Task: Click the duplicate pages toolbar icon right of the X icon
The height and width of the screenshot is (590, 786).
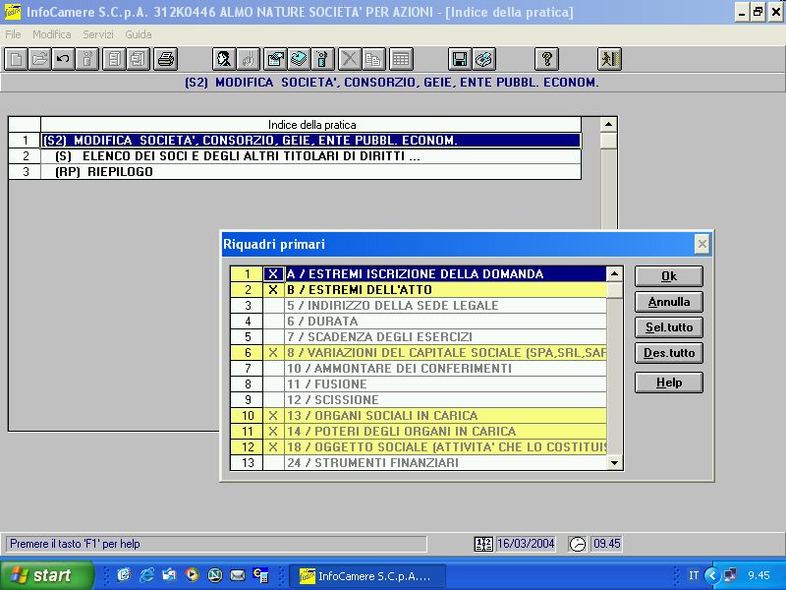Action: [373, 60]
